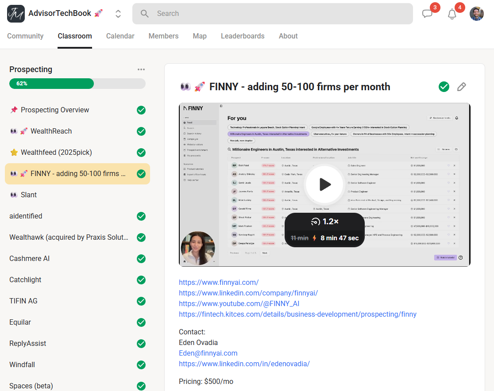The height and width of the screenshot is (391, 494).
Task: Toggle completion check for aidentified
Action: point(141,216)
